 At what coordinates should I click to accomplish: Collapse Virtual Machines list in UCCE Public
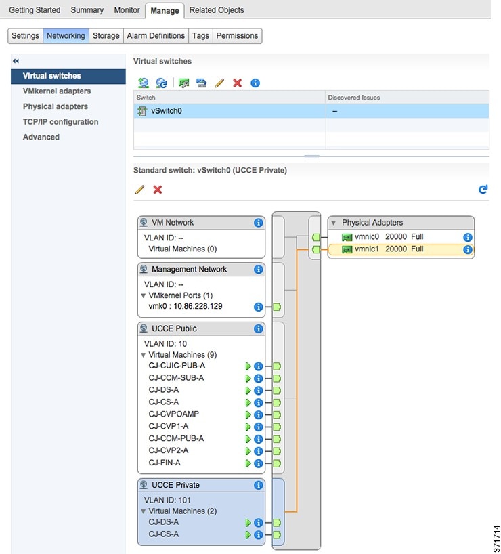pyautogui.click(x=143, y=355)
